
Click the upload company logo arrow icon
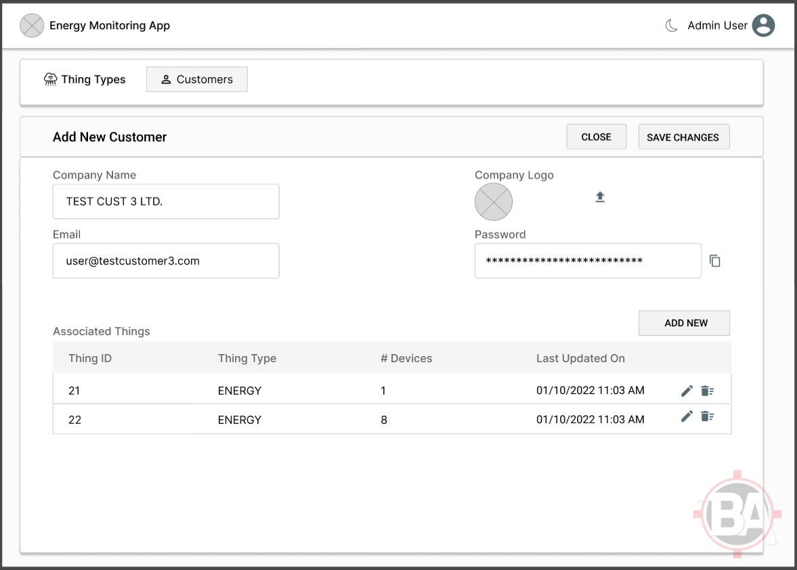(599, 197)
